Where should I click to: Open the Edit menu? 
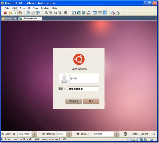tap(15, 8)
